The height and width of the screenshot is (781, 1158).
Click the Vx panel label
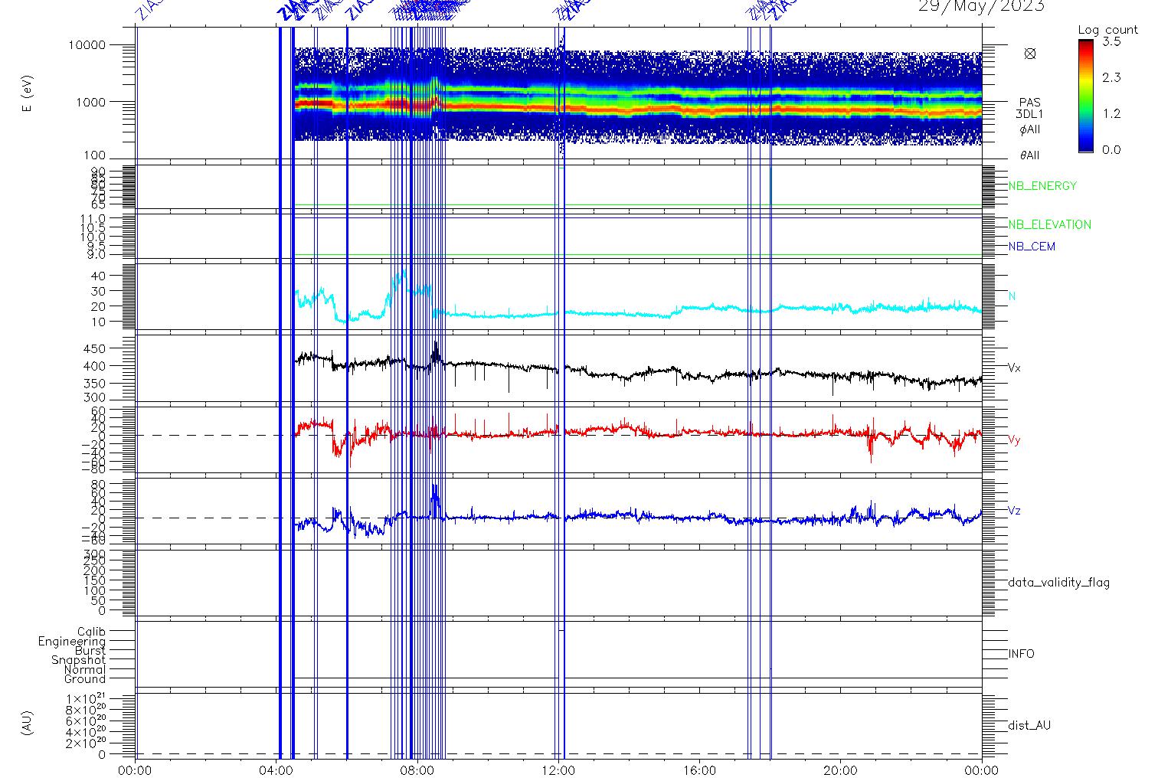tap(1014, 368)
